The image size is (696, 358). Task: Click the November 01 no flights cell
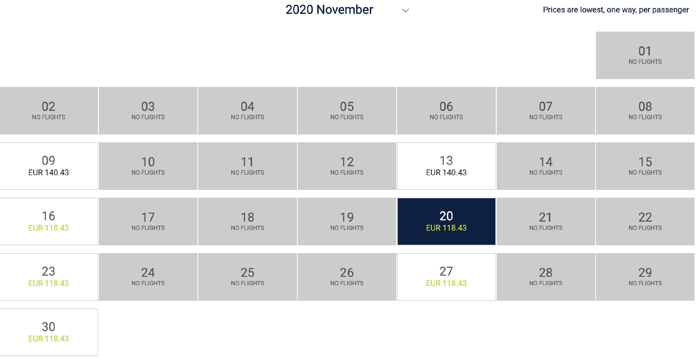point(645,55)
